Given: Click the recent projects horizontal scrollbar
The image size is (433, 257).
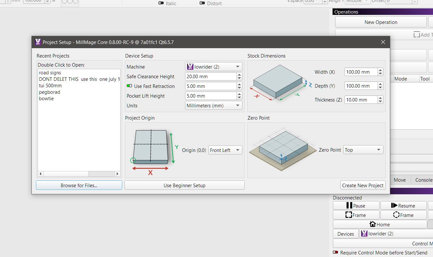Looking at the screenshot, I should (79, 174).
